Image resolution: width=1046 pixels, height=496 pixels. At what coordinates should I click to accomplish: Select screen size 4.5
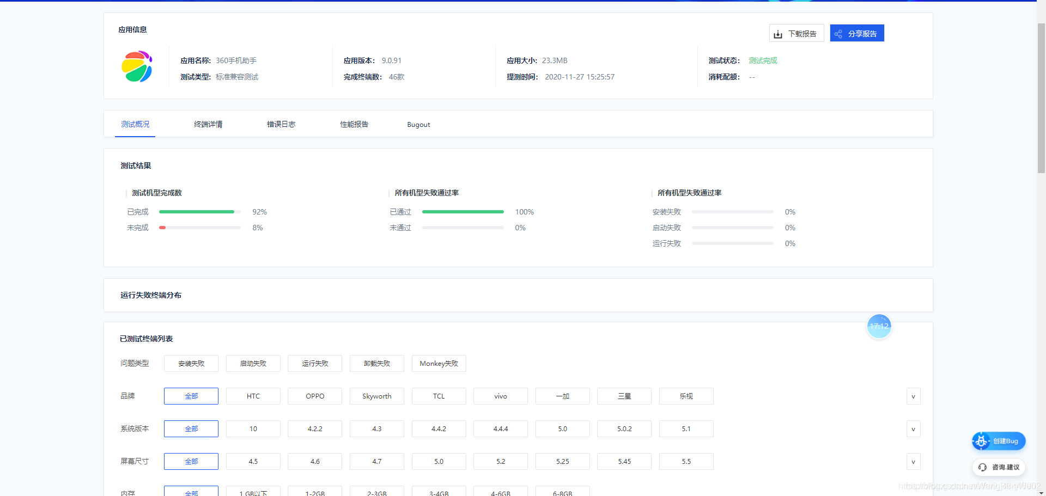[253, 462]
